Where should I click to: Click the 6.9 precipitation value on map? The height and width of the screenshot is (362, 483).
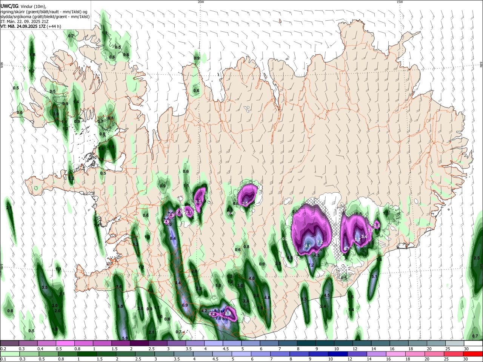185,305
